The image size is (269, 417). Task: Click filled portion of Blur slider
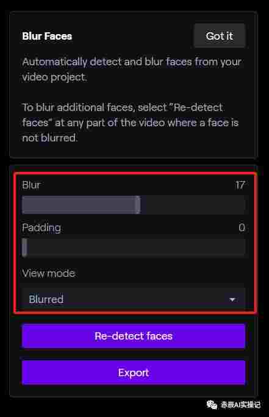coord(79,205)
